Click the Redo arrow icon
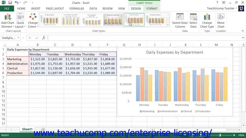 tap(25, 3)
